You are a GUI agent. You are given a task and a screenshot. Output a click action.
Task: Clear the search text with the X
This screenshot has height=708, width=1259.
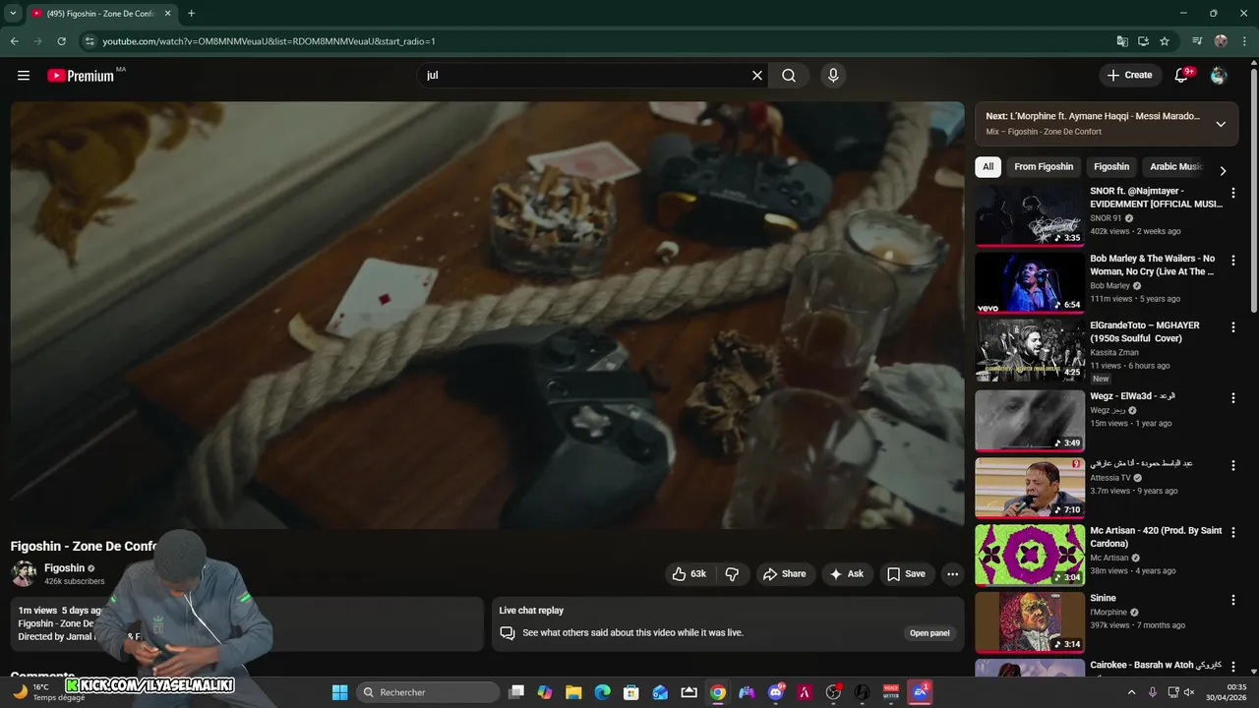pos(757,76)
